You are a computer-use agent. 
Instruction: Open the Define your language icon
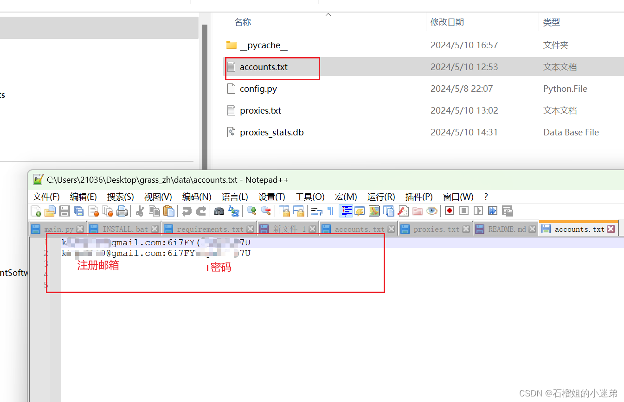click(360, 211)
